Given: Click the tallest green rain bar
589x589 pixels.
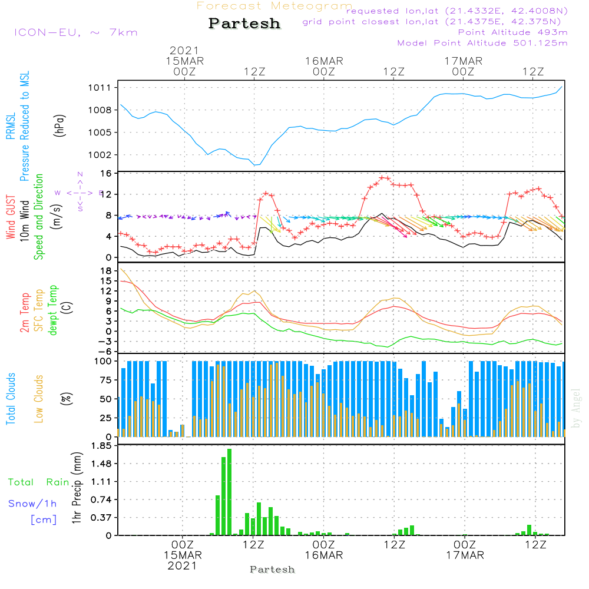Looking at the screenshot, I should tap(230, 492).
